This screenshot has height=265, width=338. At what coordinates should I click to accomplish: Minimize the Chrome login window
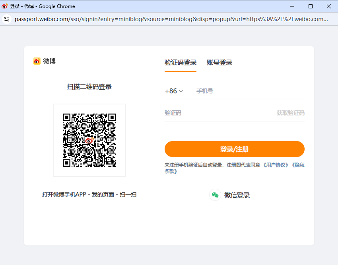(292, 6)
